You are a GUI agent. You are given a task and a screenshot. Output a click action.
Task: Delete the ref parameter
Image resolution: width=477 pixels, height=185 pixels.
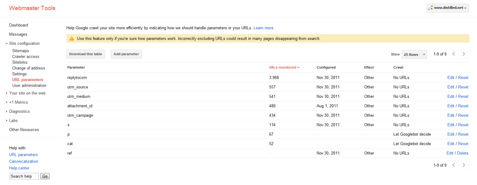[463, 153]
